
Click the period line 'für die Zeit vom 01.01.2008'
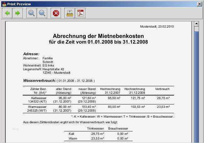click(x=81, y=42)
